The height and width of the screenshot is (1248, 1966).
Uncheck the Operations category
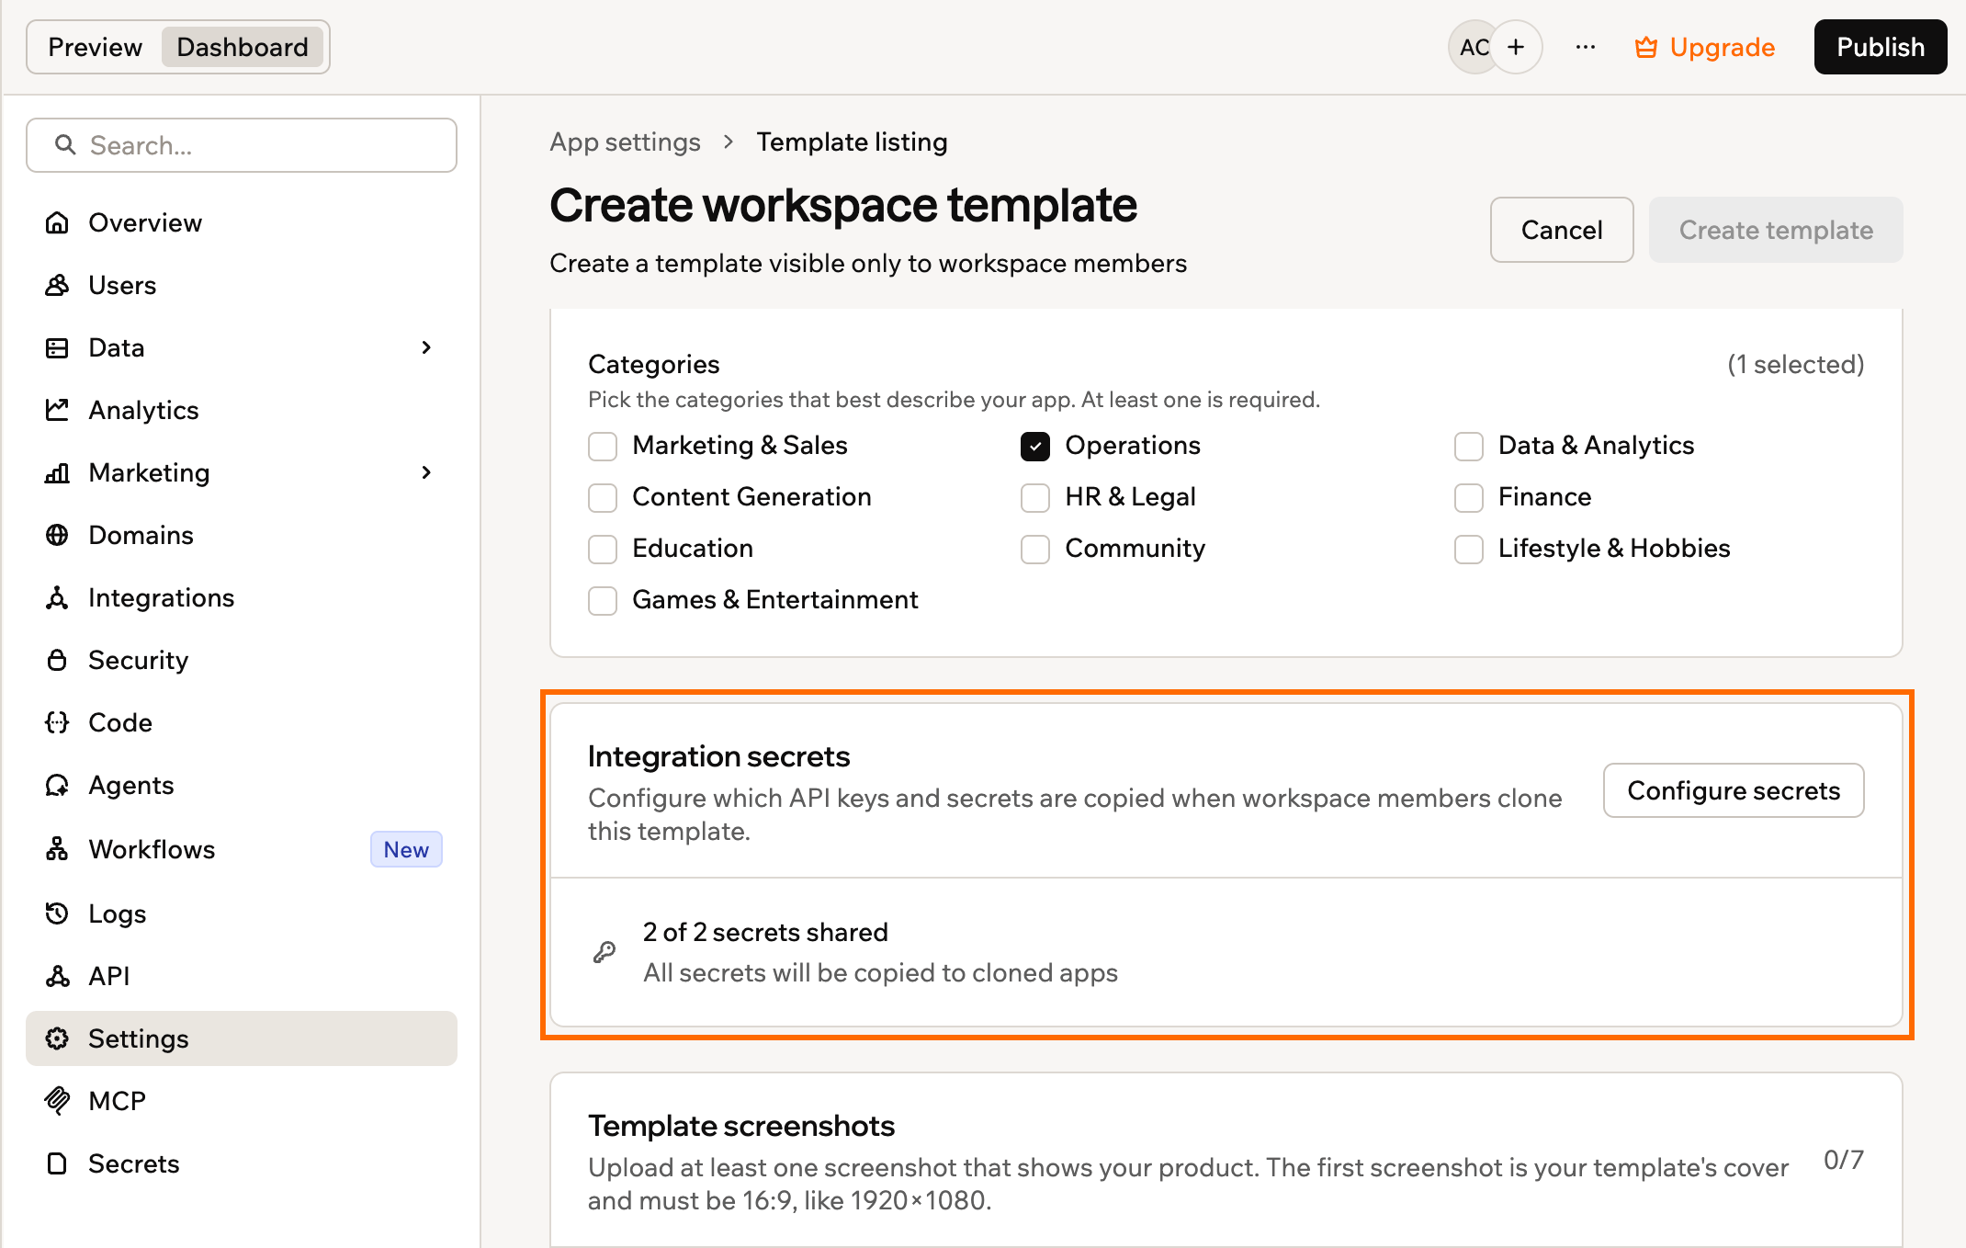click(x=1035, y=446)
